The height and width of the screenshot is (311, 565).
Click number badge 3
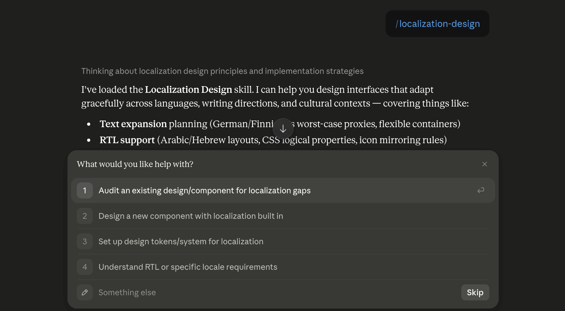click(x=85, y=241)
